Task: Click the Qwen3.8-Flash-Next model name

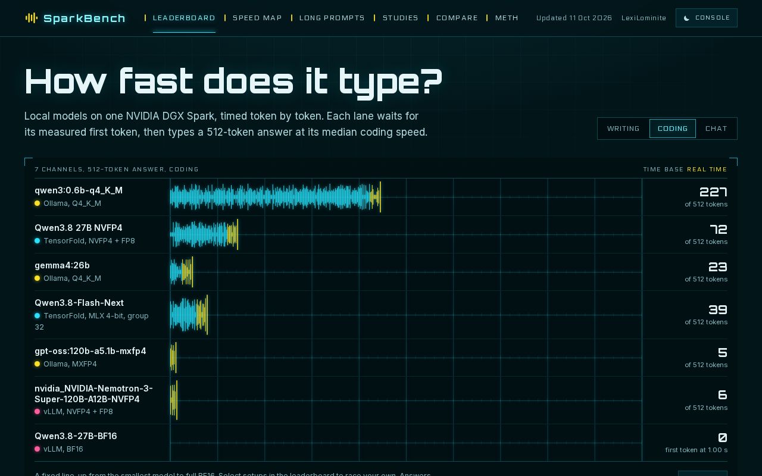Action: click(x=79, y=303)
